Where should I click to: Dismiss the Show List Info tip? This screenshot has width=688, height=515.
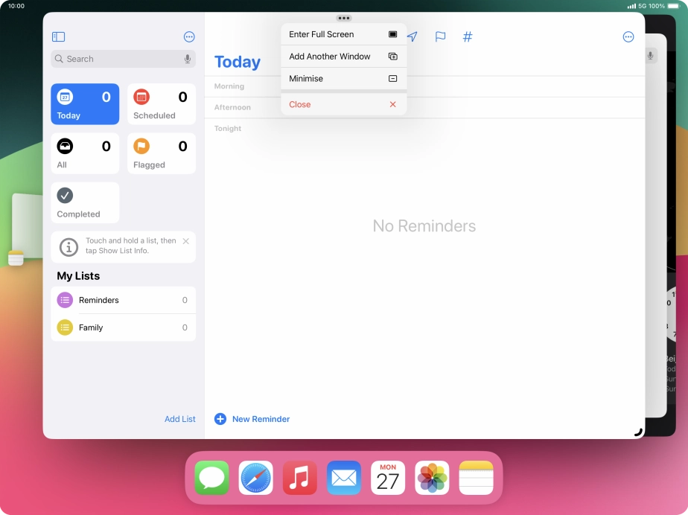186,241
